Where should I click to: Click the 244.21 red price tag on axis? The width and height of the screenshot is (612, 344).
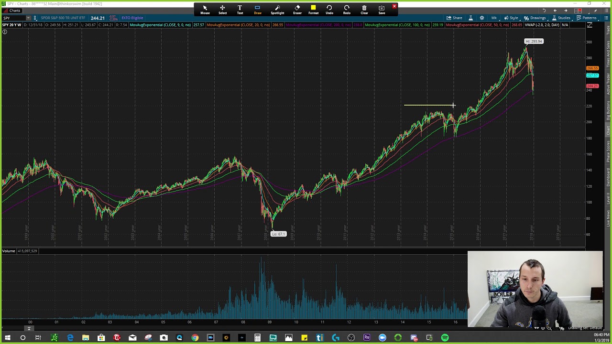[x=592, y=86]
